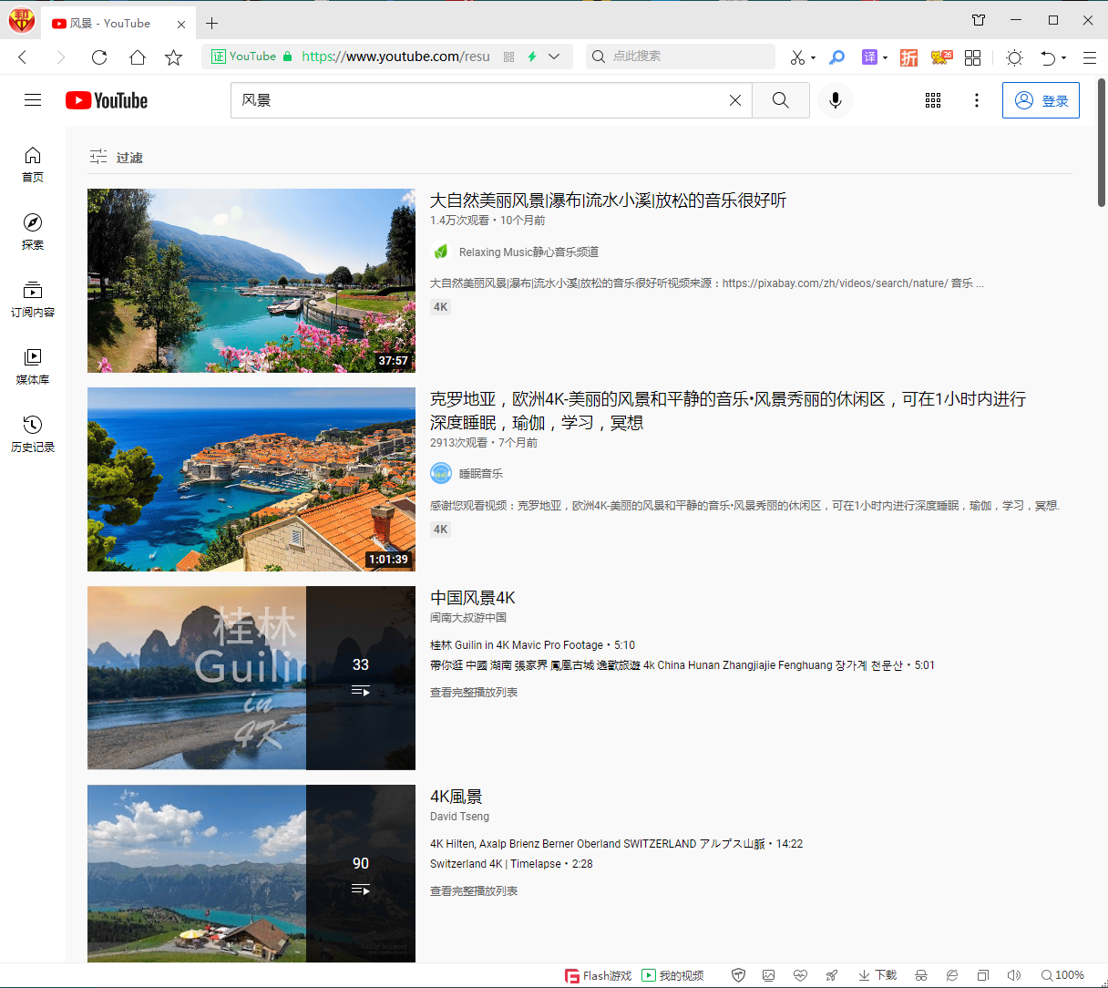Click the incognito mask icon in status bar
The height and width of the screenshot is (988, 1108).
(921, 975)
